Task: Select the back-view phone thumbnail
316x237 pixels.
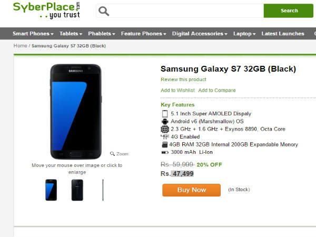Action: (x=77, y=190)
